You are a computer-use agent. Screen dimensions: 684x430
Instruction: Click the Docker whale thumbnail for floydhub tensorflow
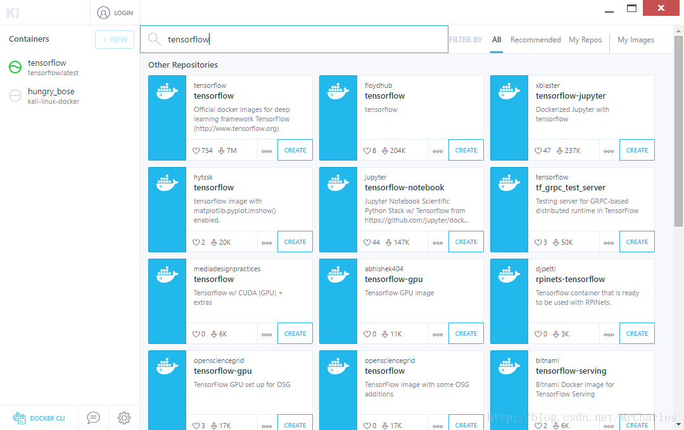[x=338, y=118]
